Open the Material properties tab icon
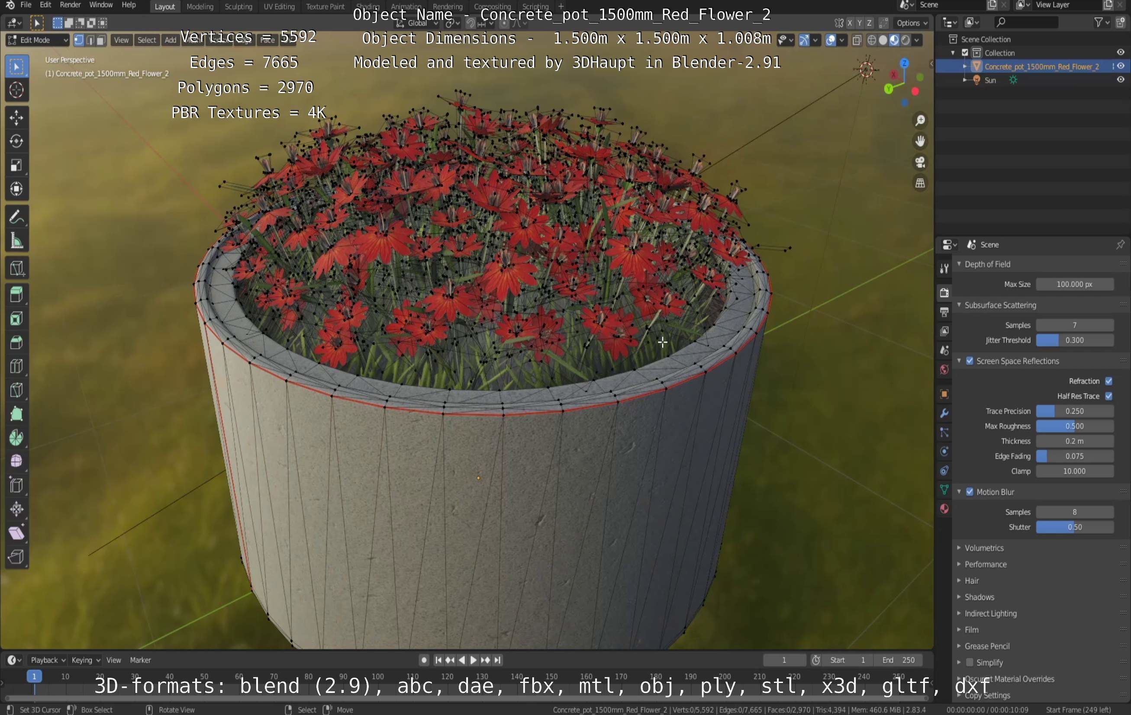The width and height of the screenshot is (1131, 715). click(944, 509)
